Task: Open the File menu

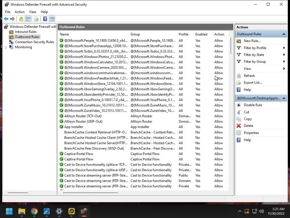Action: point(8,12)
